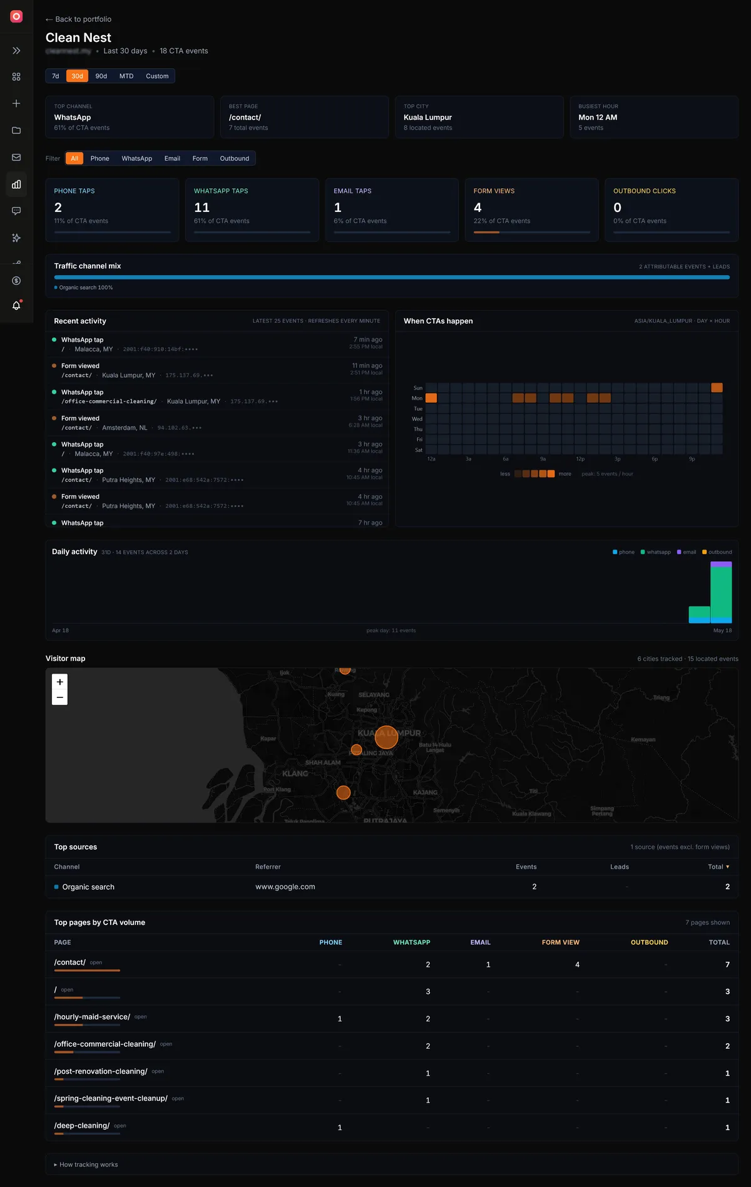The width and height of the screenshot is (751, 1187).
Task: Go back to portfolio link
Action: tap(78, 19)
